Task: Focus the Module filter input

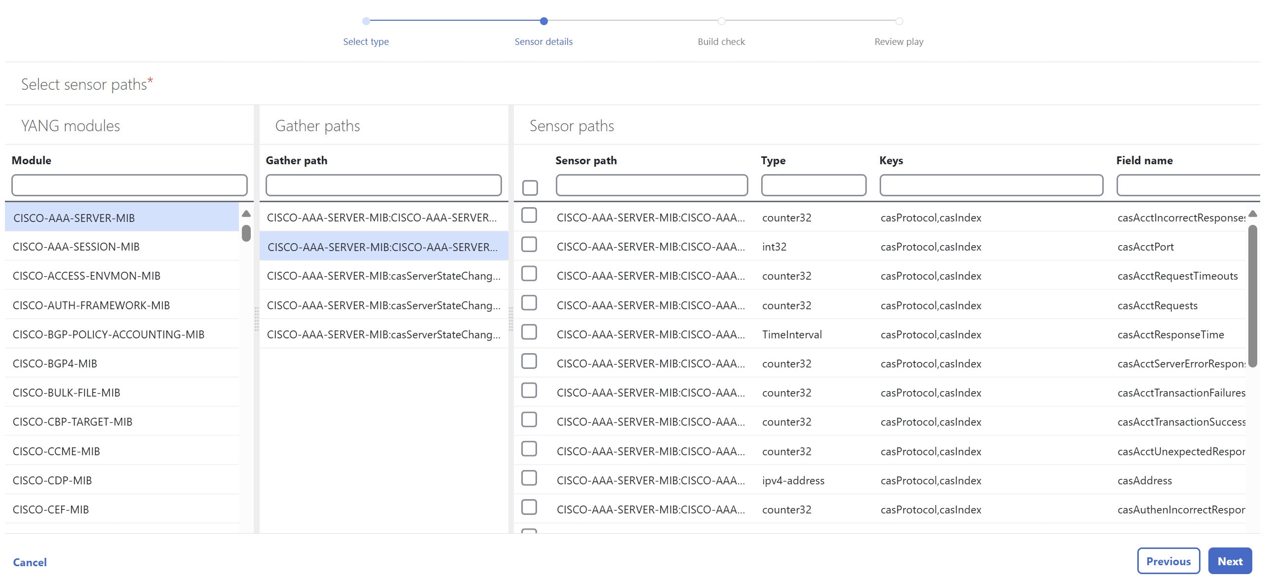Action: pos(129,185)
